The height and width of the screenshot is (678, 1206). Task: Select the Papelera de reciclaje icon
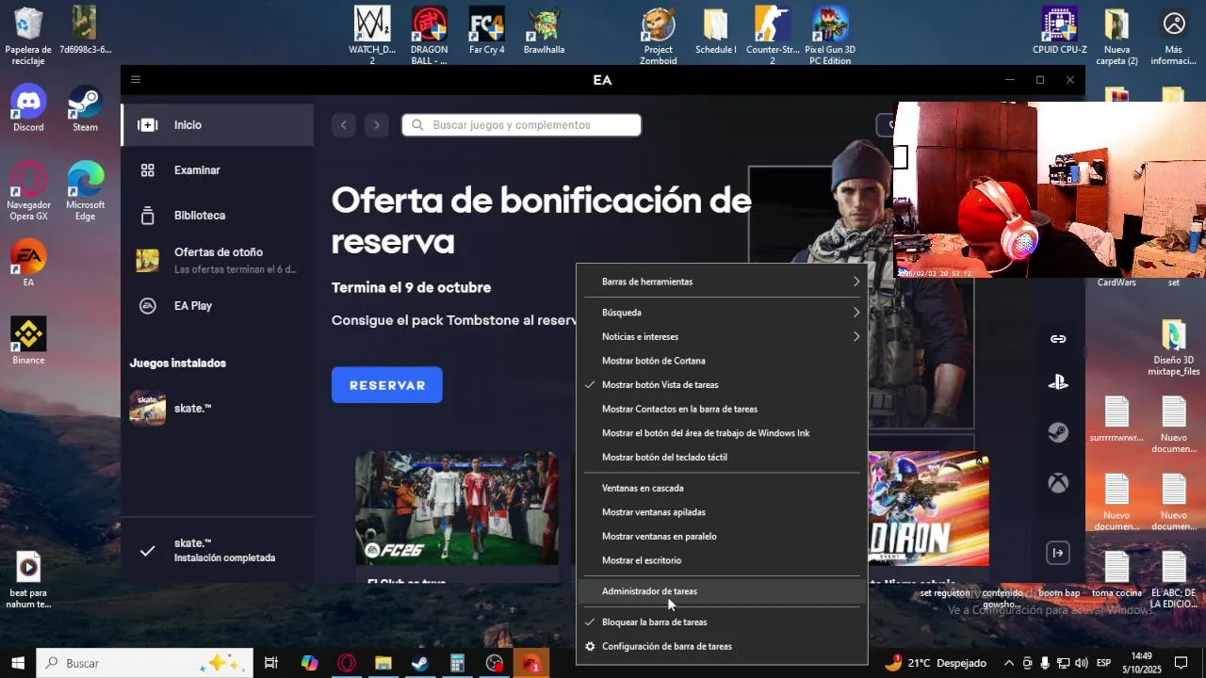[28, 36]
